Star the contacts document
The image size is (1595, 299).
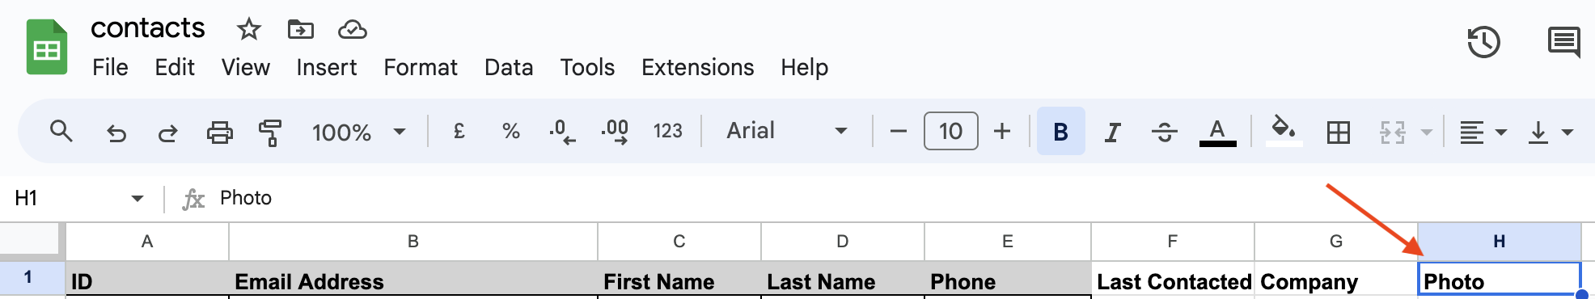pyautogui.click(x=248, y=30)
